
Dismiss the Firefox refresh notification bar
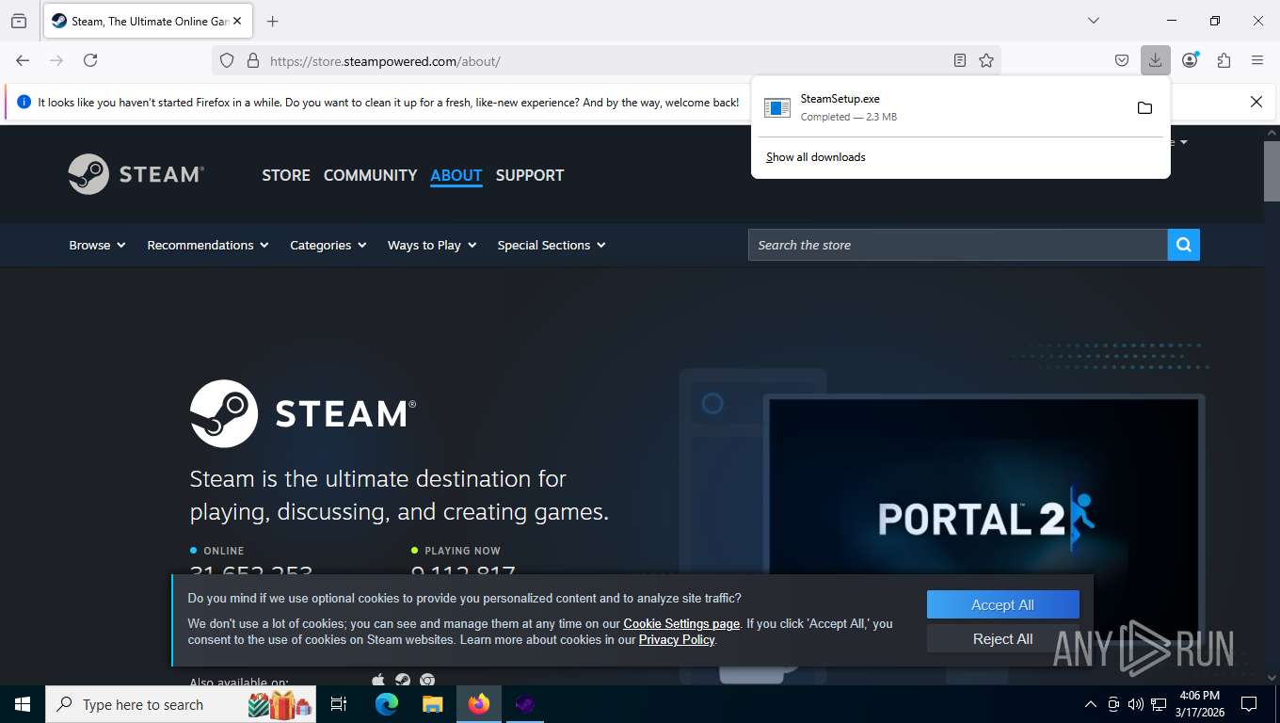tap(1256, 102)
